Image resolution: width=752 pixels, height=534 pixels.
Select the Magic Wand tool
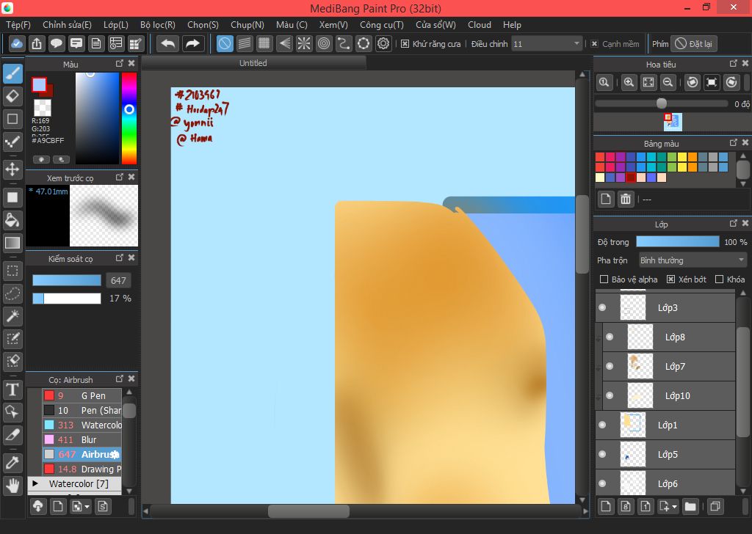(13, 315)
